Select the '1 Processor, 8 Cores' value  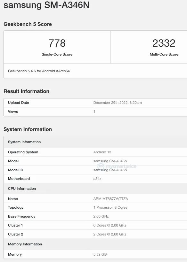tap(110, 207)
